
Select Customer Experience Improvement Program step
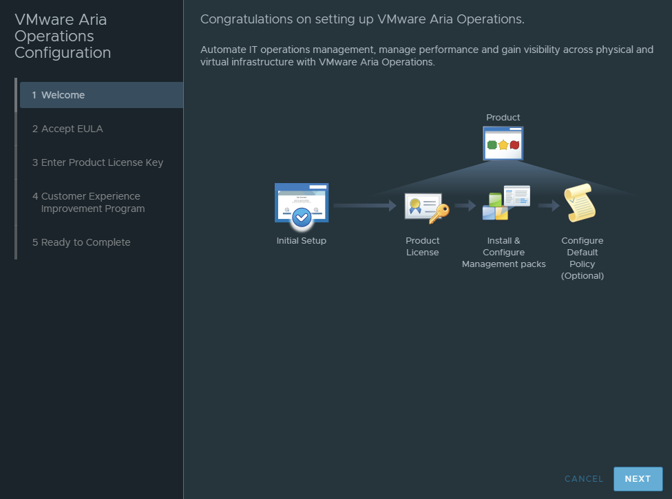102,202
